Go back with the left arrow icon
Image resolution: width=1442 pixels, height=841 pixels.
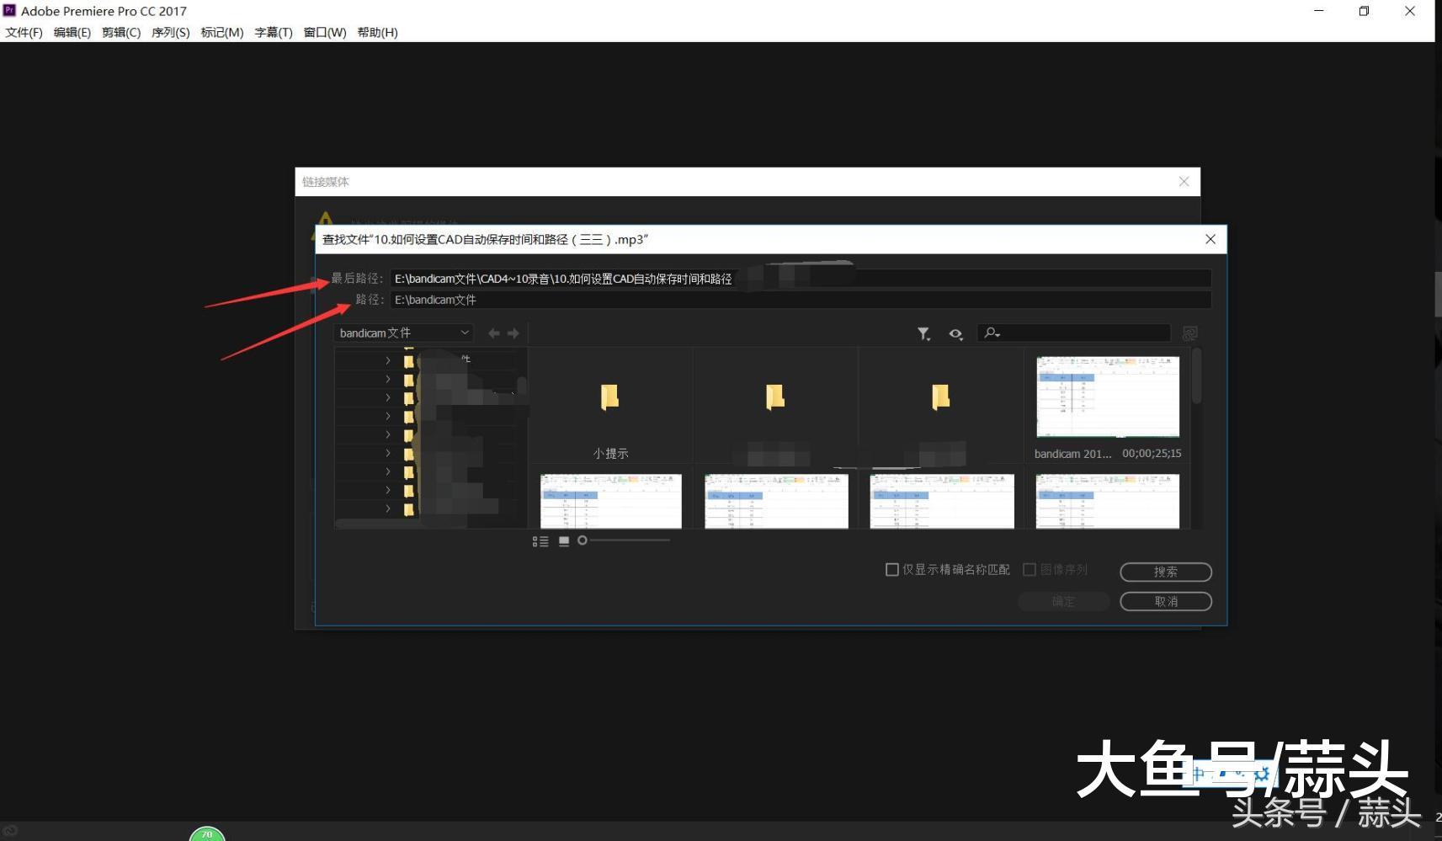[494, 333]
